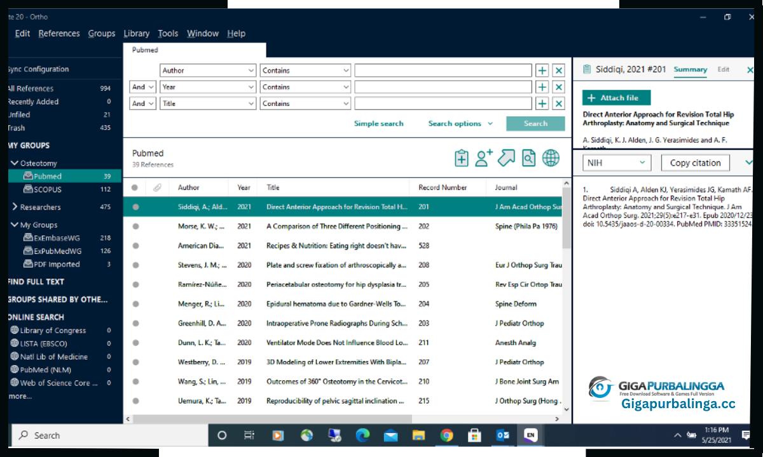Viewport: 763px width, 457px height.
Task: Open the Author field dropdown
Action: pyautogui.click(x=208, y=70)
